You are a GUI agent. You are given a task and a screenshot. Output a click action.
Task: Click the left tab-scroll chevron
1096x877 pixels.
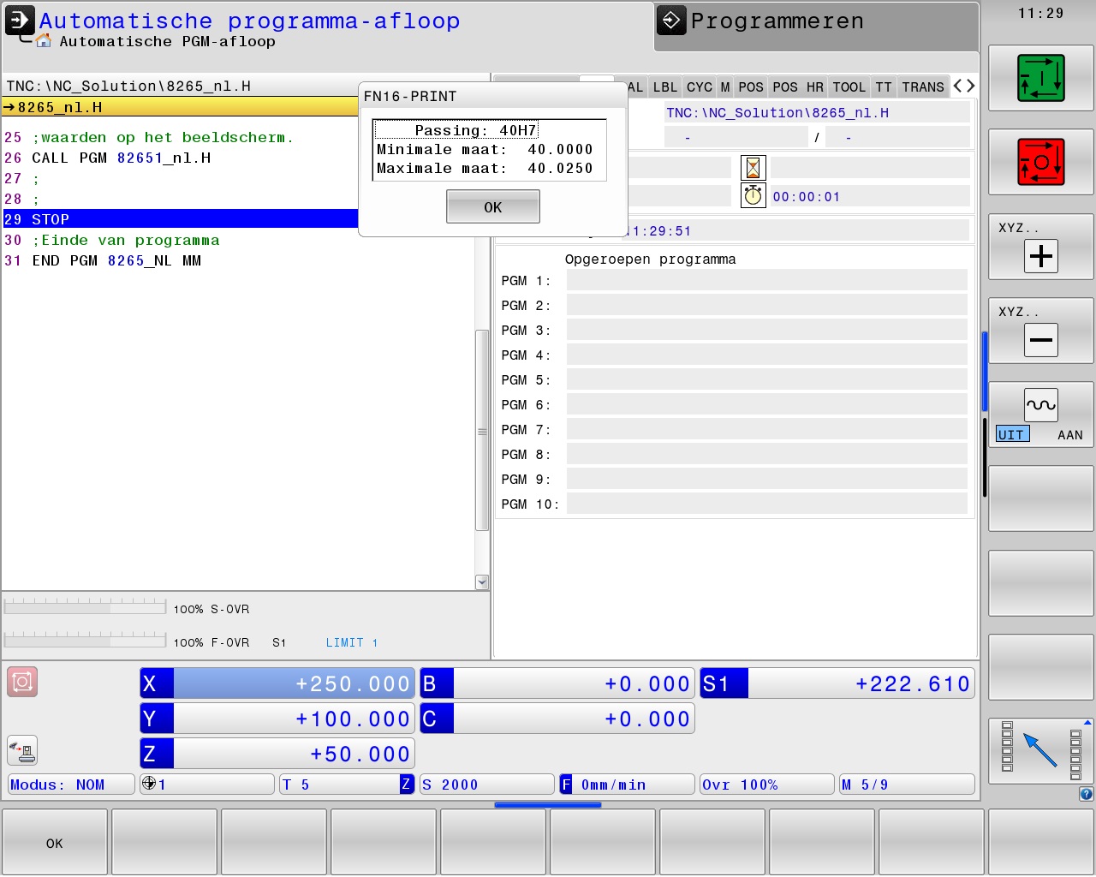point(958,86)
